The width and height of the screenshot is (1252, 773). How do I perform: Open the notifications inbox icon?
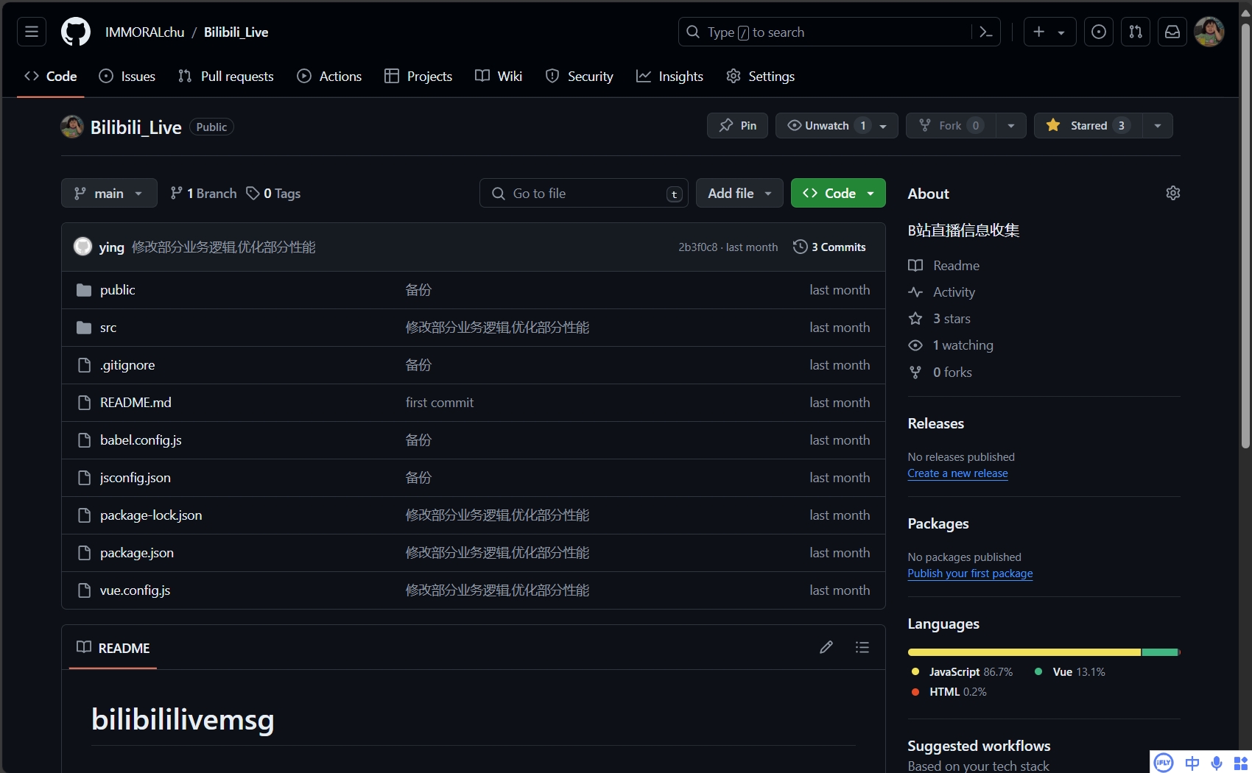tap(1172, 32)
